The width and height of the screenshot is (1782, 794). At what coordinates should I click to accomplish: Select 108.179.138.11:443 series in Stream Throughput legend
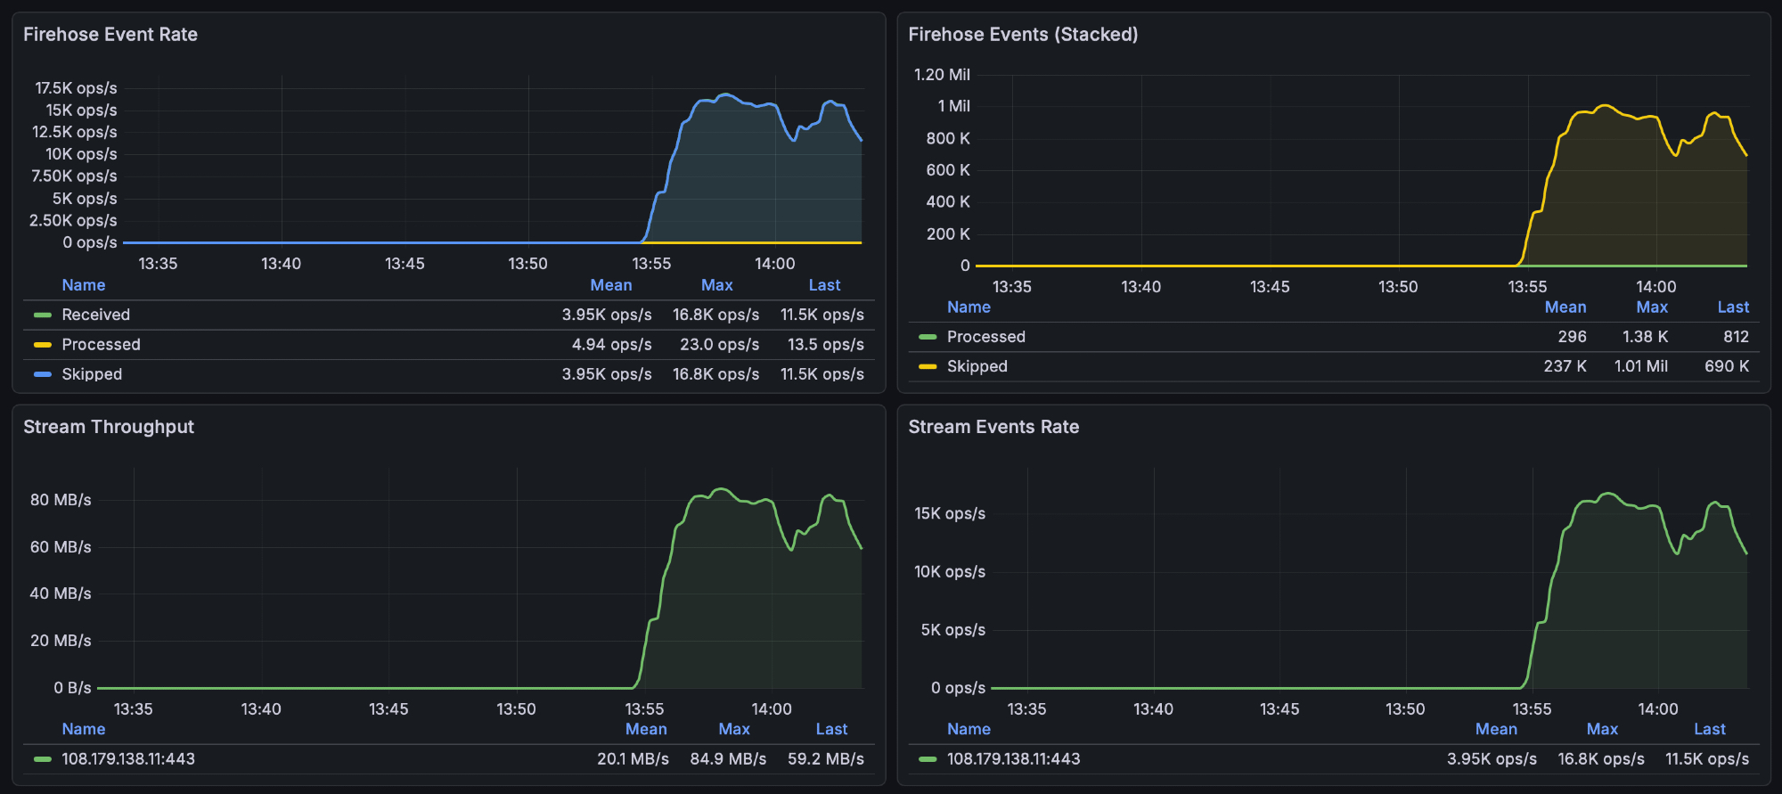(128, 759)
